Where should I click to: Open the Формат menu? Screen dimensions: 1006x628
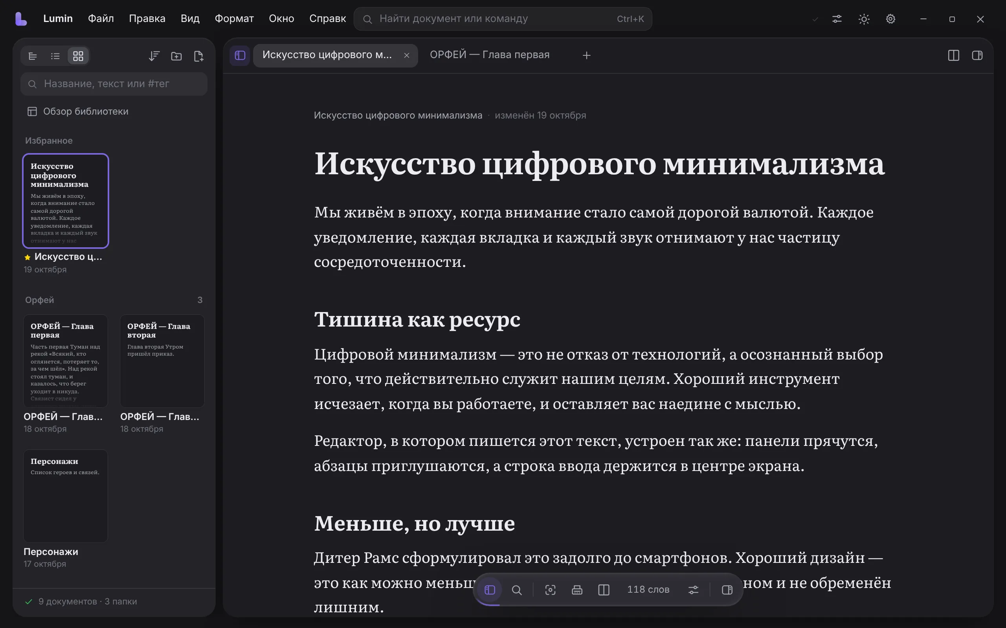tap(234, 19)
